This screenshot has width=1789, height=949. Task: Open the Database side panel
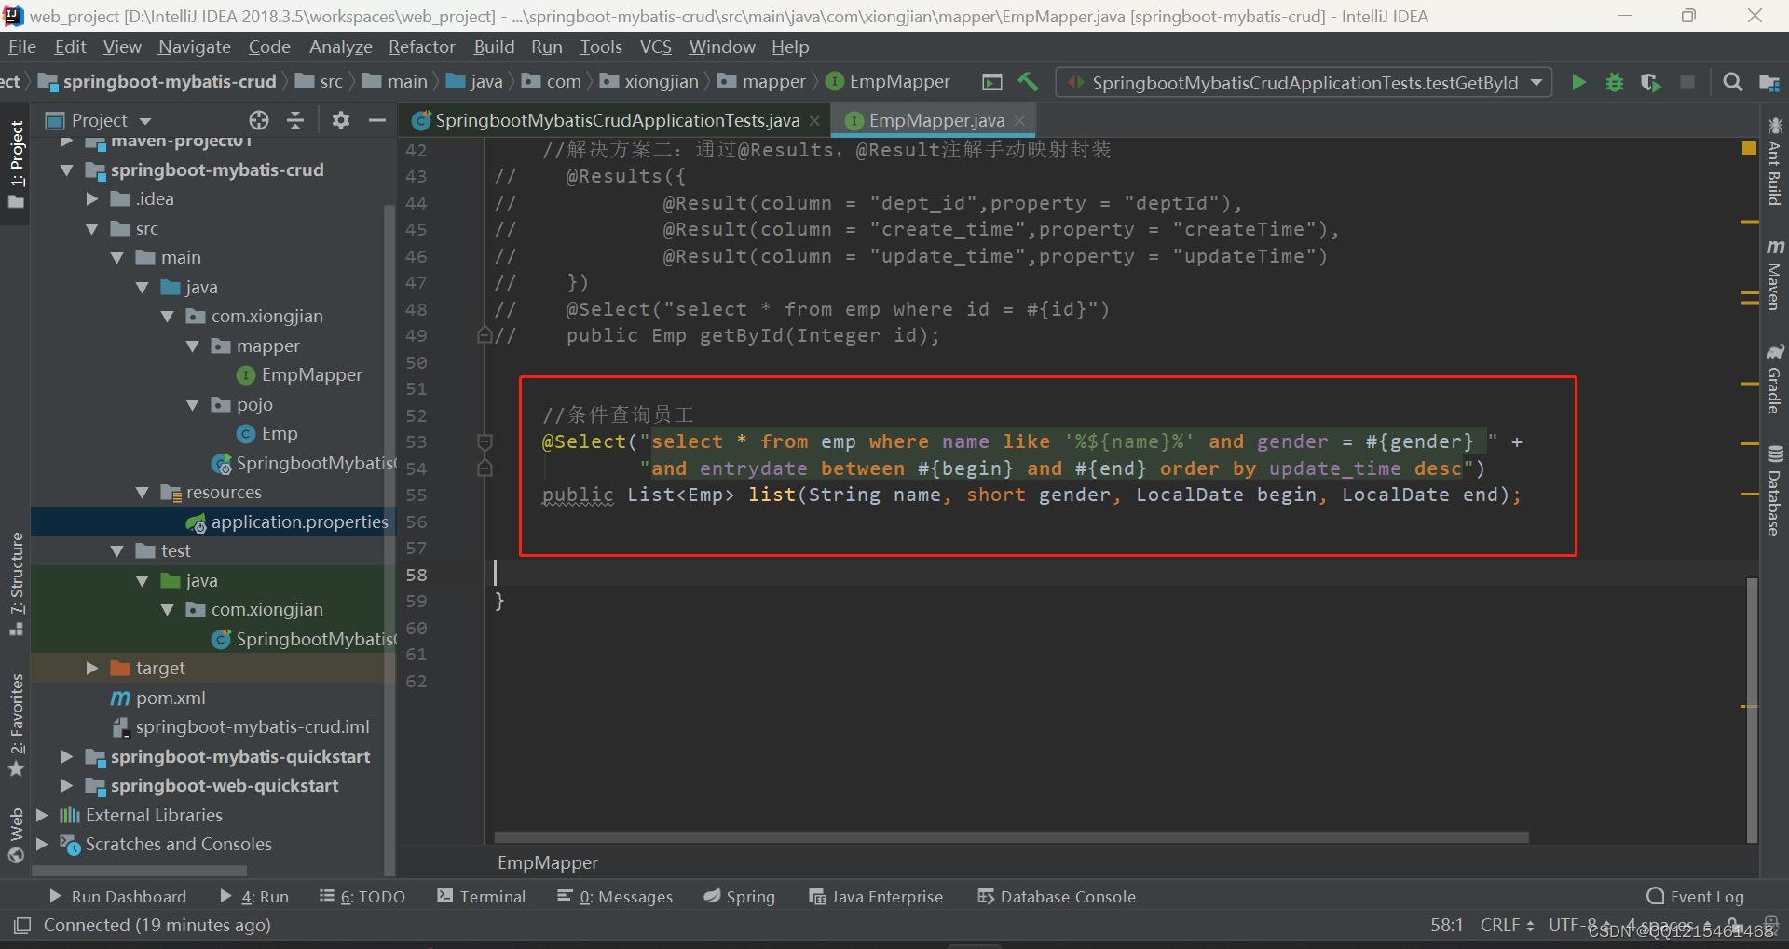[x=1774, y=491]
